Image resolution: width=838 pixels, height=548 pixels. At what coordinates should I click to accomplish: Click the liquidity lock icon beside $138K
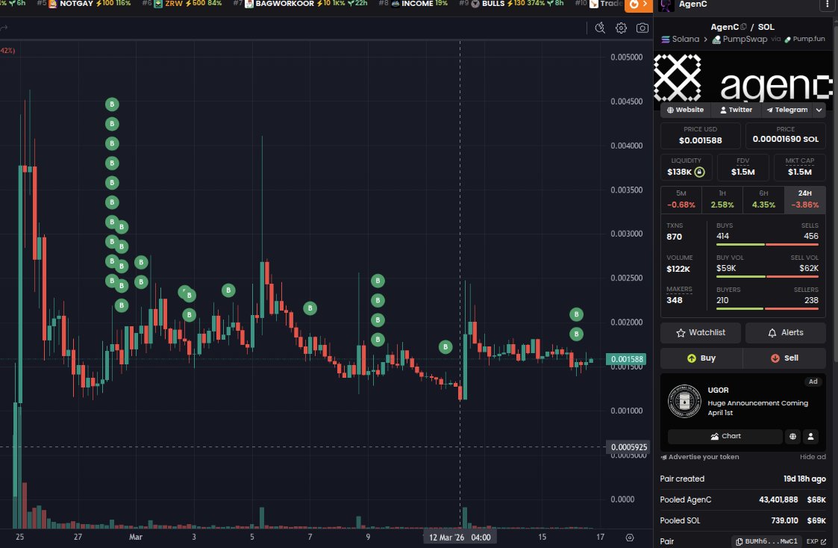[700, 172]
